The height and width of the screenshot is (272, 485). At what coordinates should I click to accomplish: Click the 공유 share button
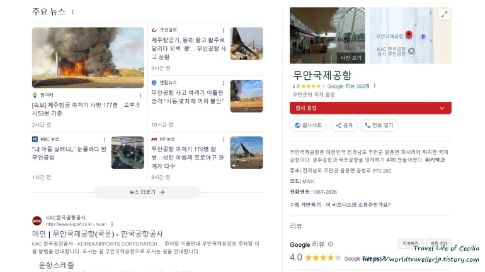(x=345, y=125)
